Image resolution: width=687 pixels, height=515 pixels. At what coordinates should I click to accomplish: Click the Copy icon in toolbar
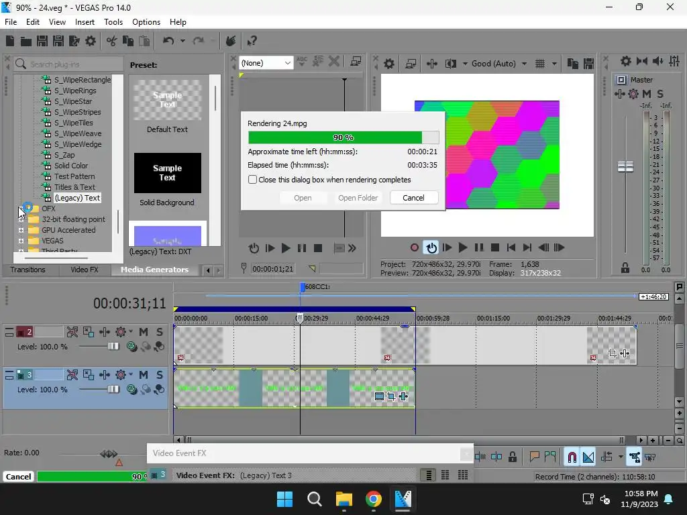tap(128, 41)
